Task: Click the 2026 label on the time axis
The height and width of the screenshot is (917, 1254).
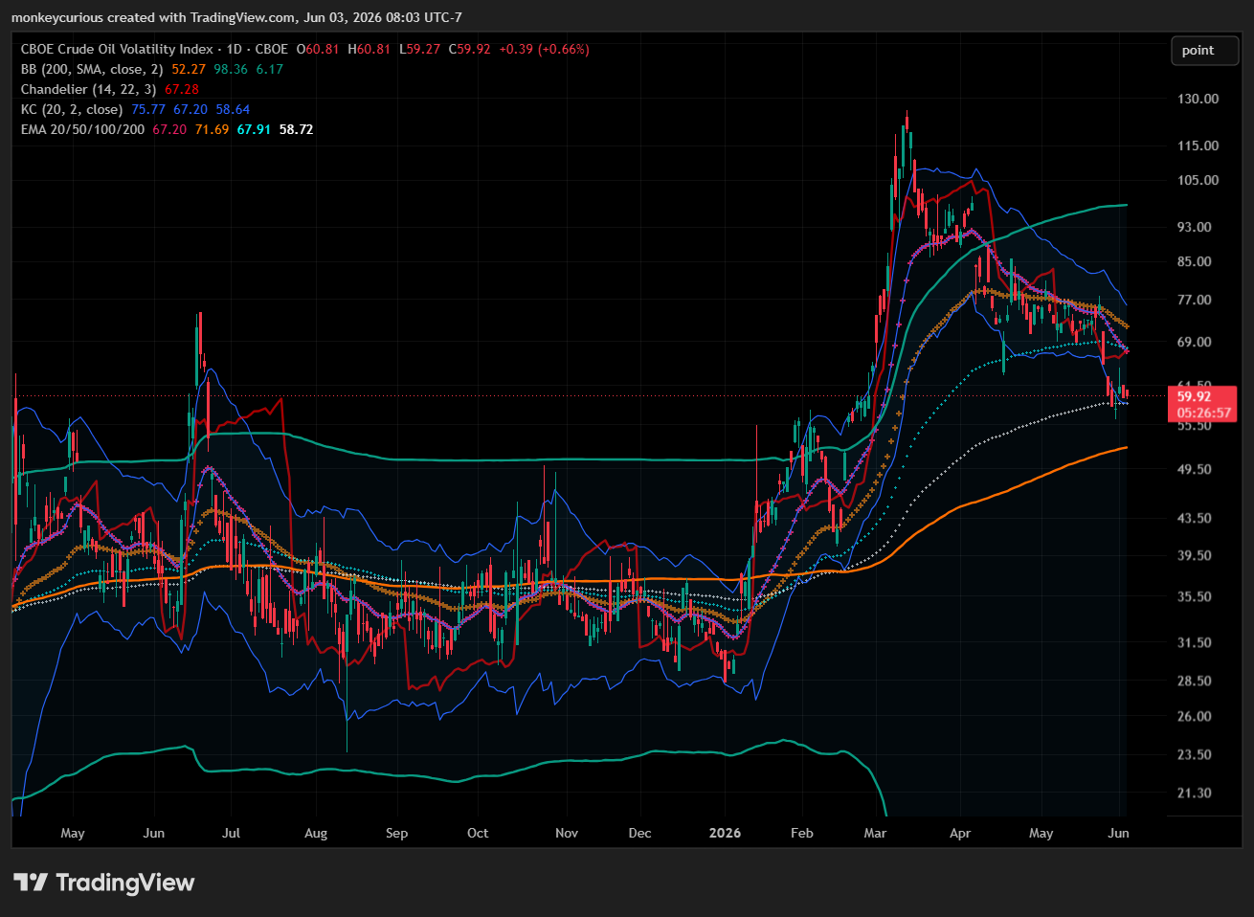Action: pyautogui.click(x=725, y=833)
